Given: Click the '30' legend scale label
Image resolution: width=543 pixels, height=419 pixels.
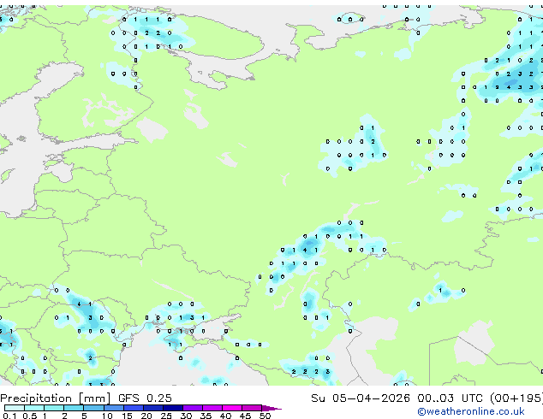Looking at the screenshot, I should tap(187, 416).
